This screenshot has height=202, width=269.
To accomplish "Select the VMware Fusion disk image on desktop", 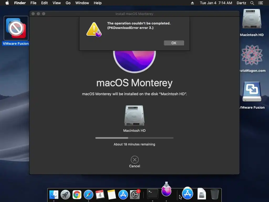I will coord(252,92).
